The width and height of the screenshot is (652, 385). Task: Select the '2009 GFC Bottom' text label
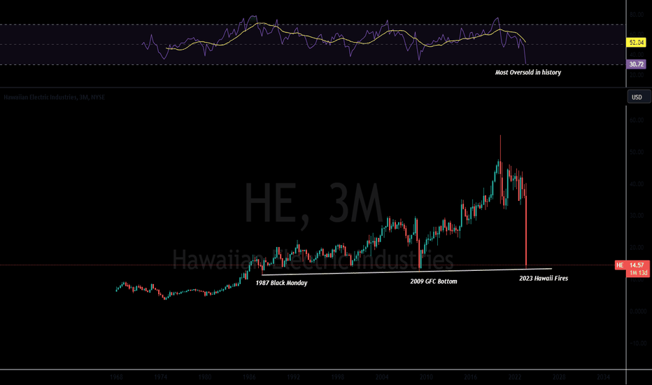coord(433,281)
